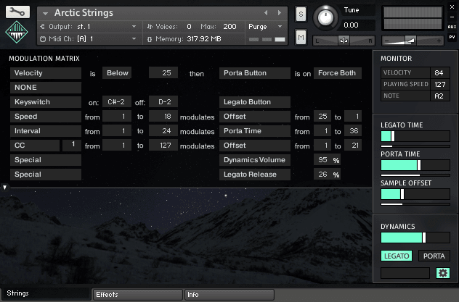Click the Interval to value 24
The height and width of the screenshot is (302, 459).
pyautogui.click(x=163, y=131)
